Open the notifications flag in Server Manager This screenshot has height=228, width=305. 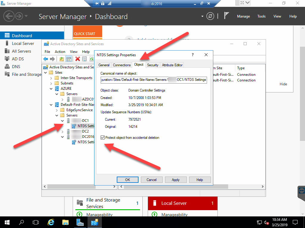point(226,15)
